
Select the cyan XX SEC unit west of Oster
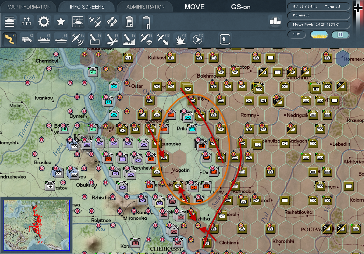pos(93,72)
